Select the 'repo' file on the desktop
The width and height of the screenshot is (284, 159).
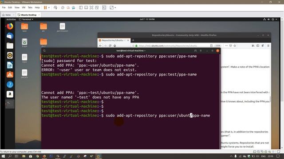[24, 58]
